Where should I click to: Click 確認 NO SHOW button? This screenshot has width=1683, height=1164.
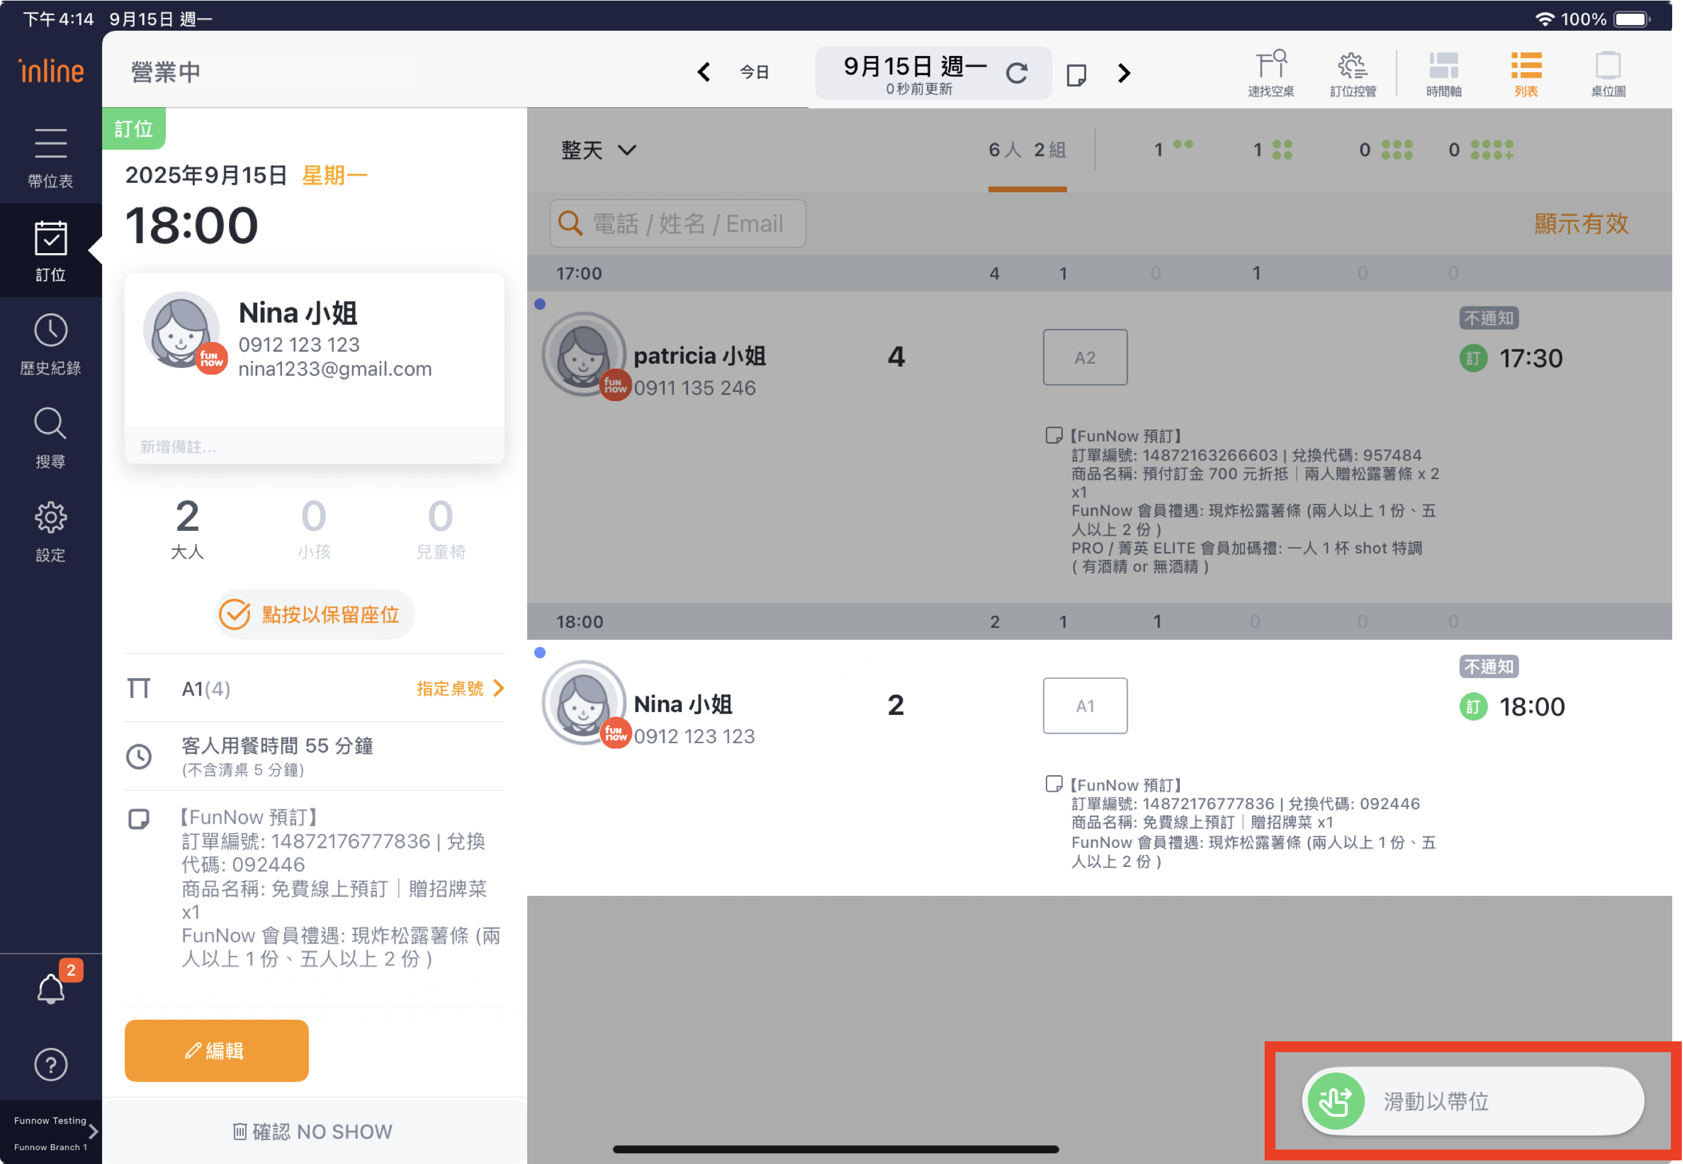pos(314,1131)
